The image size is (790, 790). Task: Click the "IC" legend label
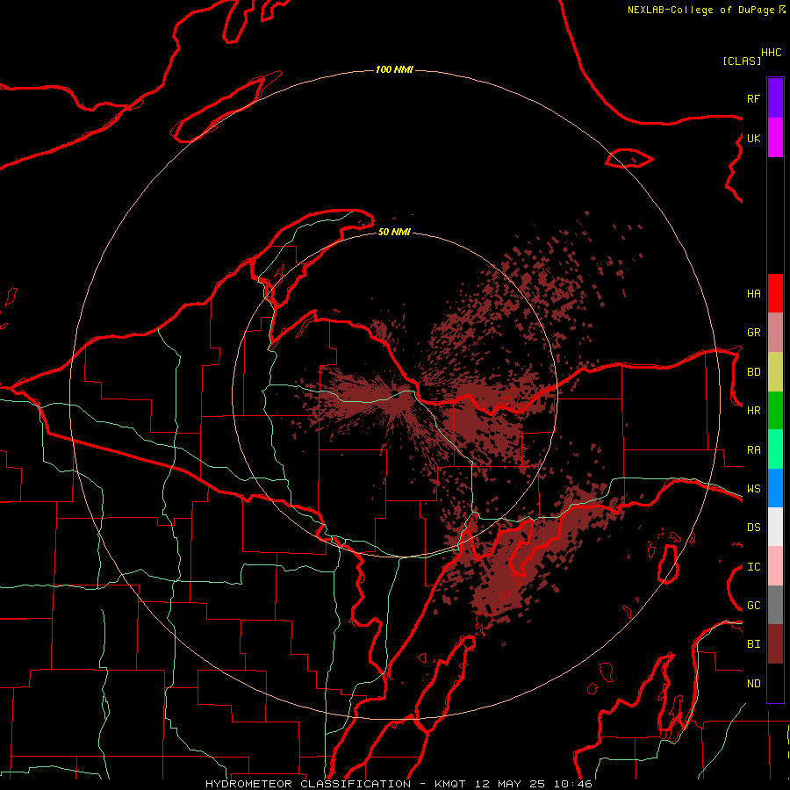tap(753, 567)
